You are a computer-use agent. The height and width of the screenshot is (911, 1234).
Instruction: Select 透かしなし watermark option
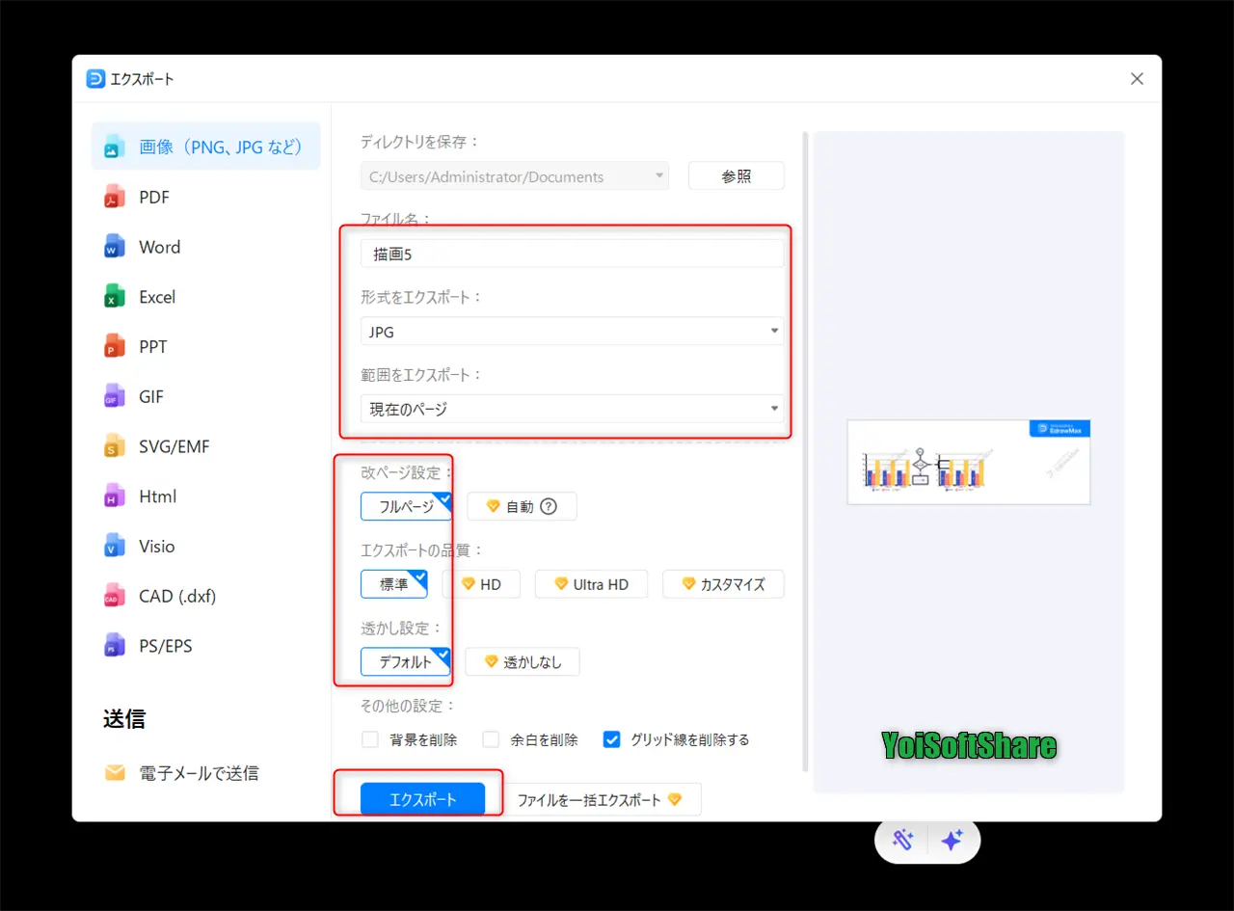point(522,662)
